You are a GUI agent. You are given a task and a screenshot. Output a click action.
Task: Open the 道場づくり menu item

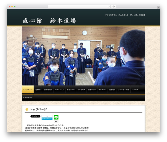pos(92,90)
